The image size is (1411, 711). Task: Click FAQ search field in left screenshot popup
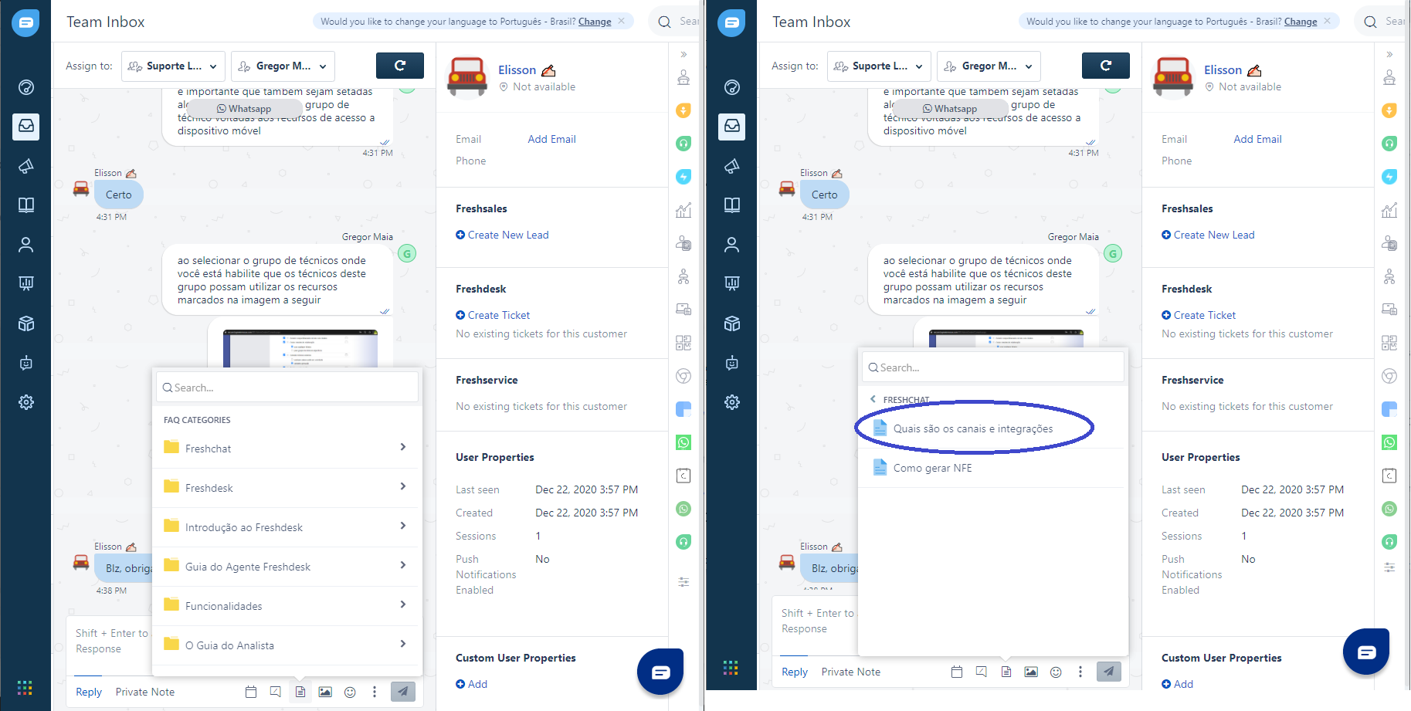click(x=287, y=388)
